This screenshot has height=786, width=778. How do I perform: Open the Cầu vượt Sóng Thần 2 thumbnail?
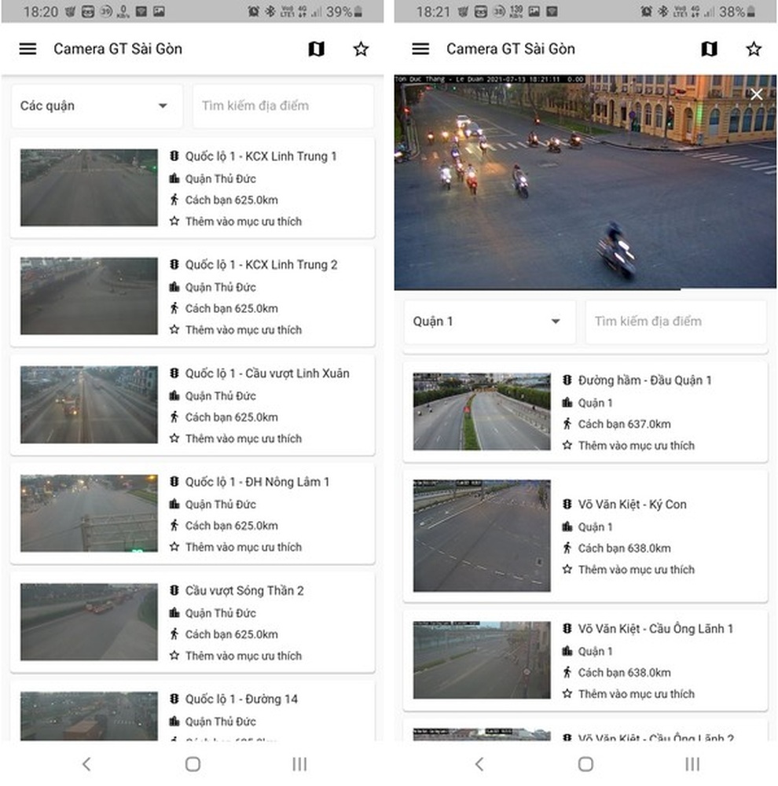coord(89,622)
